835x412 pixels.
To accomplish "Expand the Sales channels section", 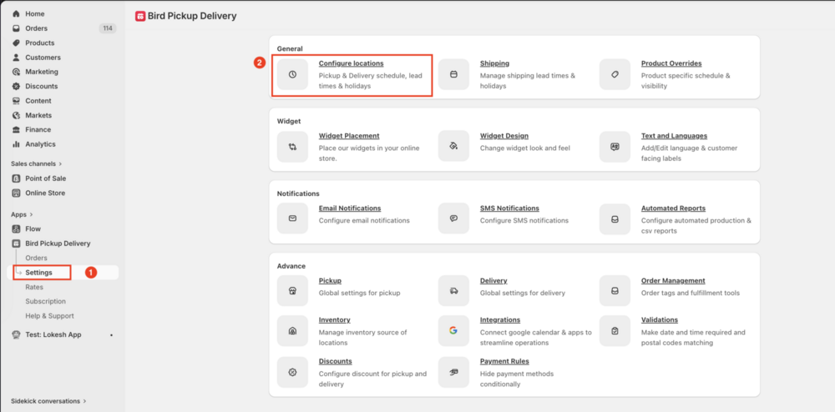I will pos(37,163).
